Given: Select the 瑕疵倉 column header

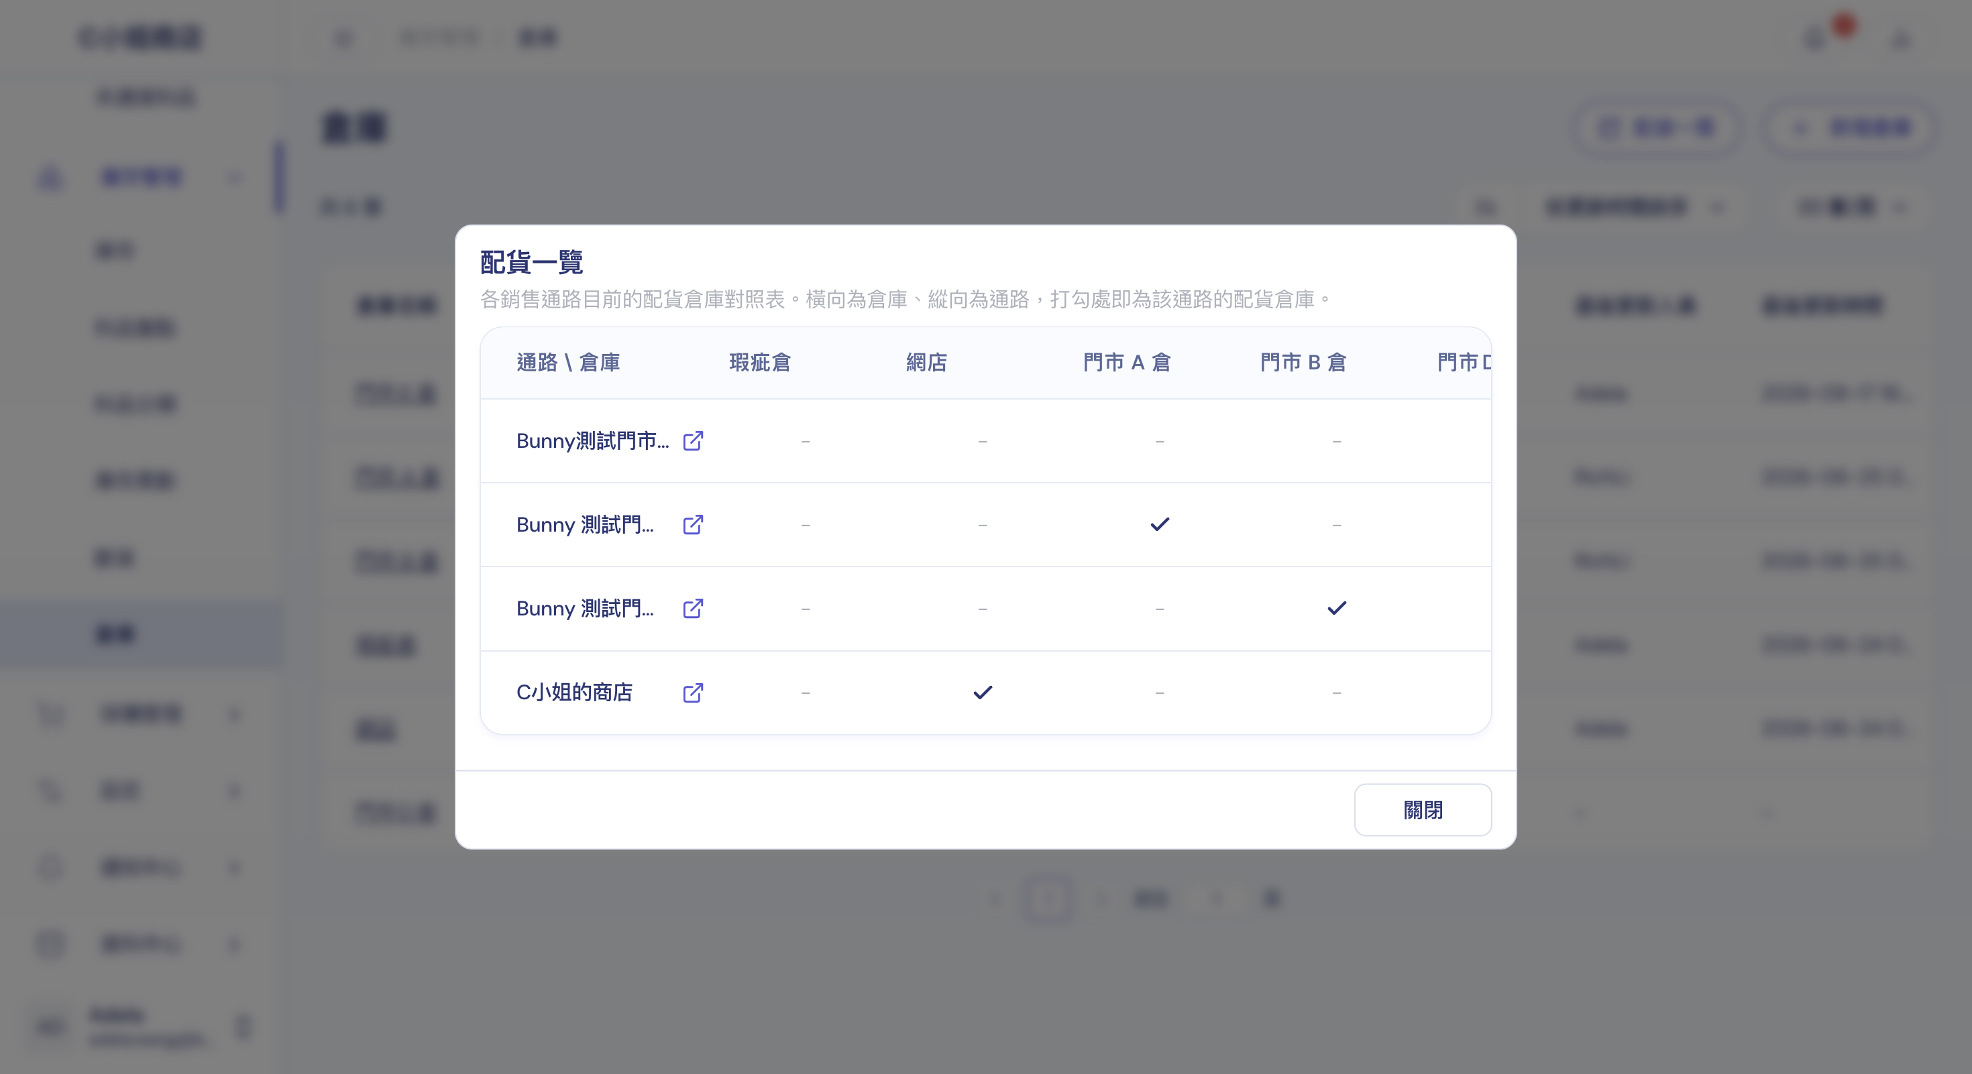Looking at the screenshot, I should click(759, 363).
